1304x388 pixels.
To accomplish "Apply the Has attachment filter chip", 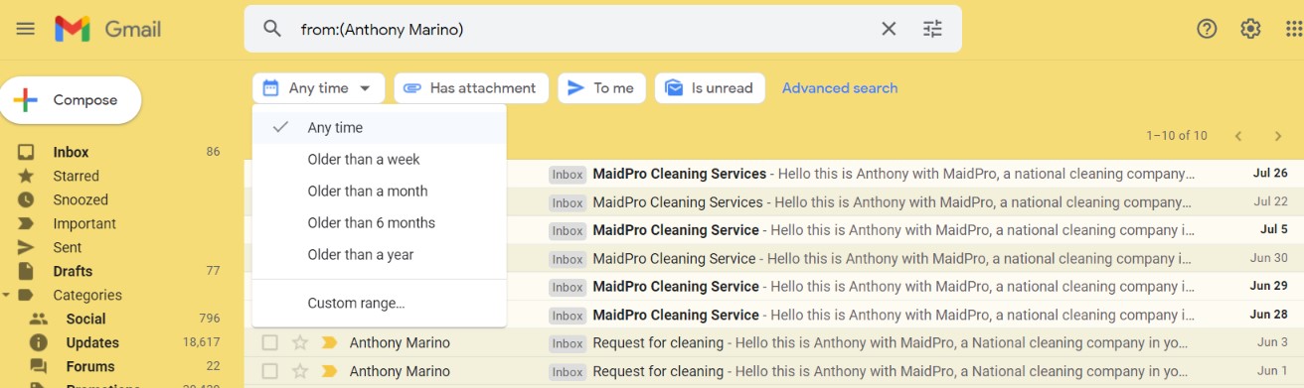I will tap(471, 87).
